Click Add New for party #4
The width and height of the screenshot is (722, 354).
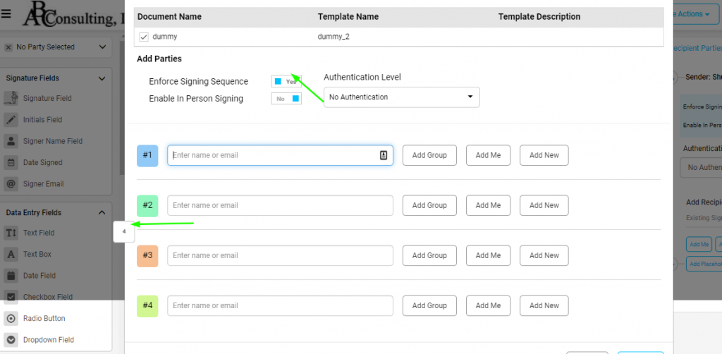point(544,305)
